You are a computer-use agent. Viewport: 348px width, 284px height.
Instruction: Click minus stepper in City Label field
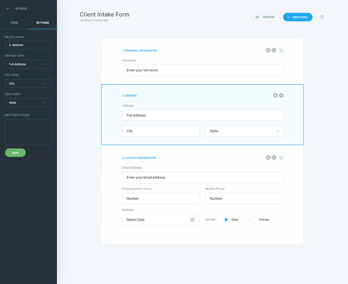click(x=48, y=84)
